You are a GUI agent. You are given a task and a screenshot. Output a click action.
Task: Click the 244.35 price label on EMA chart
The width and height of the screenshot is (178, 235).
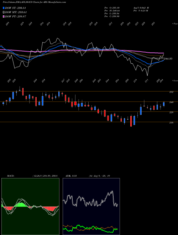point(168,59)
